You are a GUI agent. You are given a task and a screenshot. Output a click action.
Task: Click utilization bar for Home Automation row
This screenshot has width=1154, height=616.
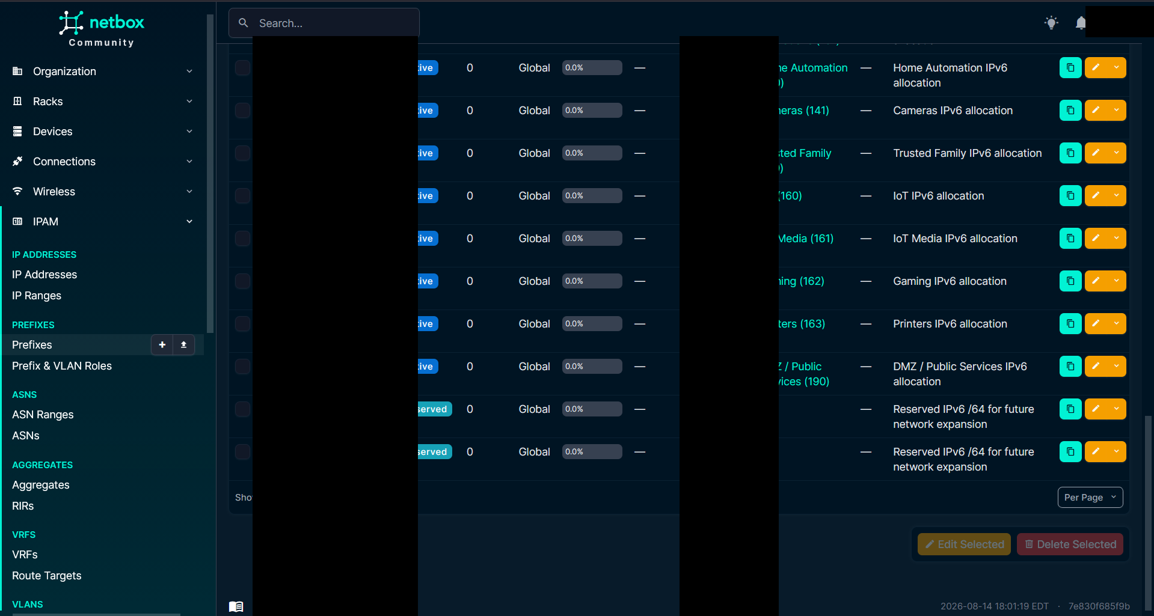click(592, 68)
